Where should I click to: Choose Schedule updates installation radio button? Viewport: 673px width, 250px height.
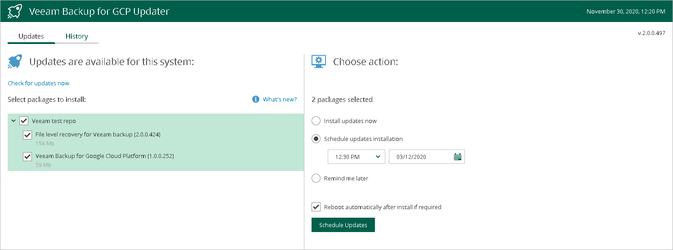(x=316, y=139)
